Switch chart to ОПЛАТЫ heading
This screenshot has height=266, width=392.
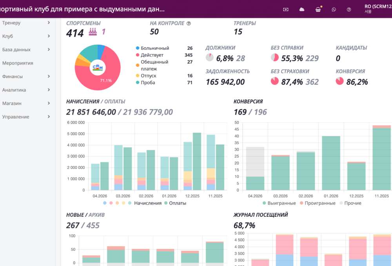(115, 102)
